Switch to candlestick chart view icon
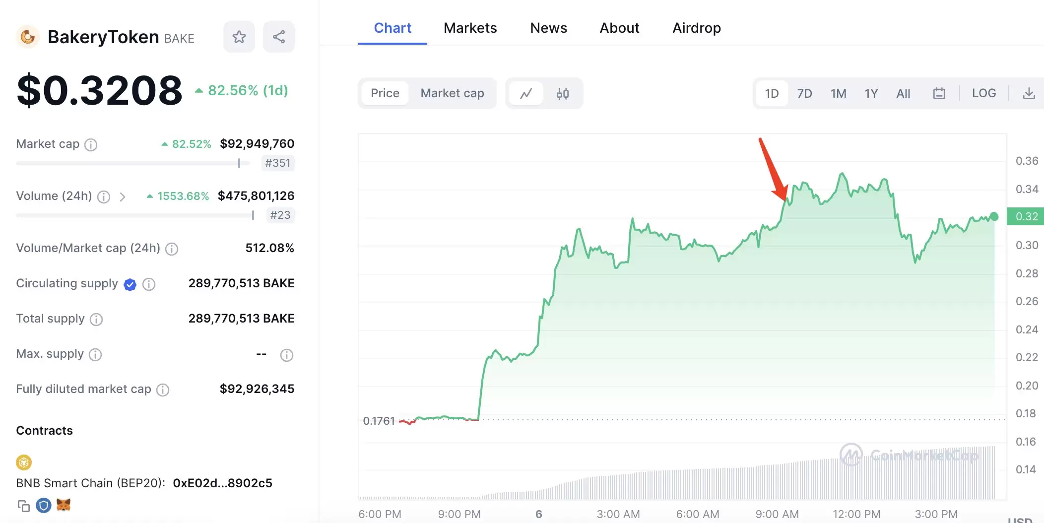1044x523 pixels. [x=562, y=93]
